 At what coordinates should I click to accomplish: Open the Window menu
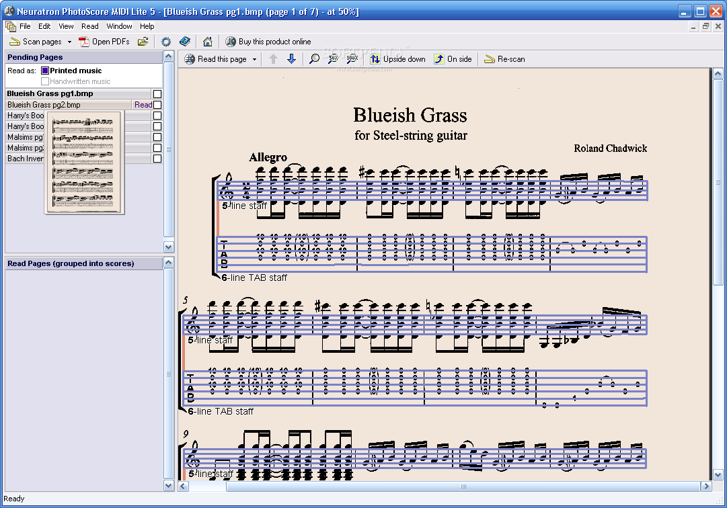(119, 26)
